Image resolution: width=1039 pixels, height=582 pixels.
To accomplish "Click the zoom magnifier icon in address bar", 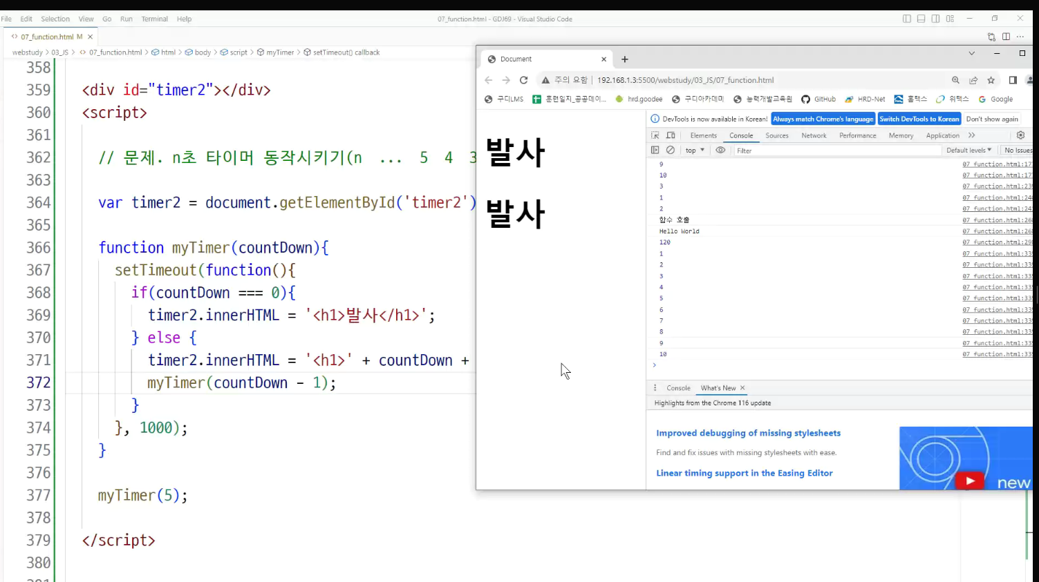I will [956, 80].
